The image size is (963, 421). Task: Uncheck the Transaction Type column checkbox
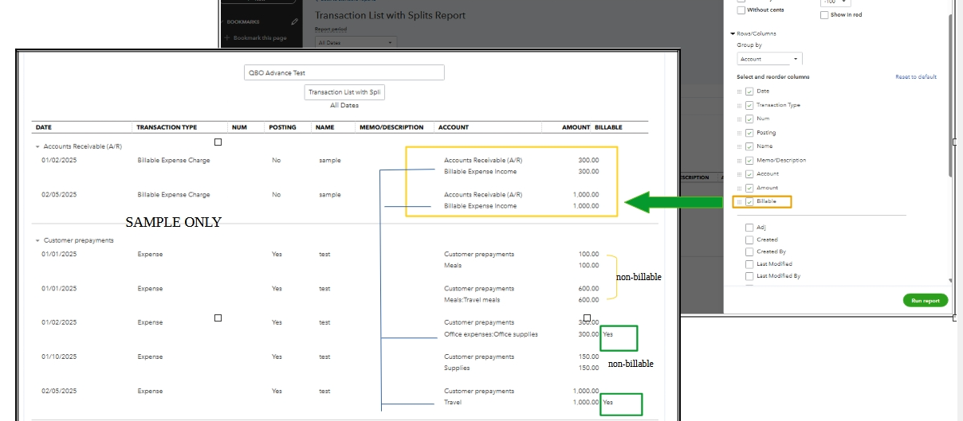pyautogui.click(x=749, y=105)
